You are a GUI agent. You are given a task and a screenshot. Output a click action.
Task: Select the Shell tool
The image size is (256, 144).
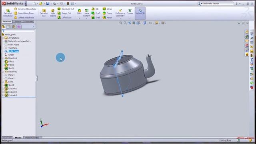(96, 18)
